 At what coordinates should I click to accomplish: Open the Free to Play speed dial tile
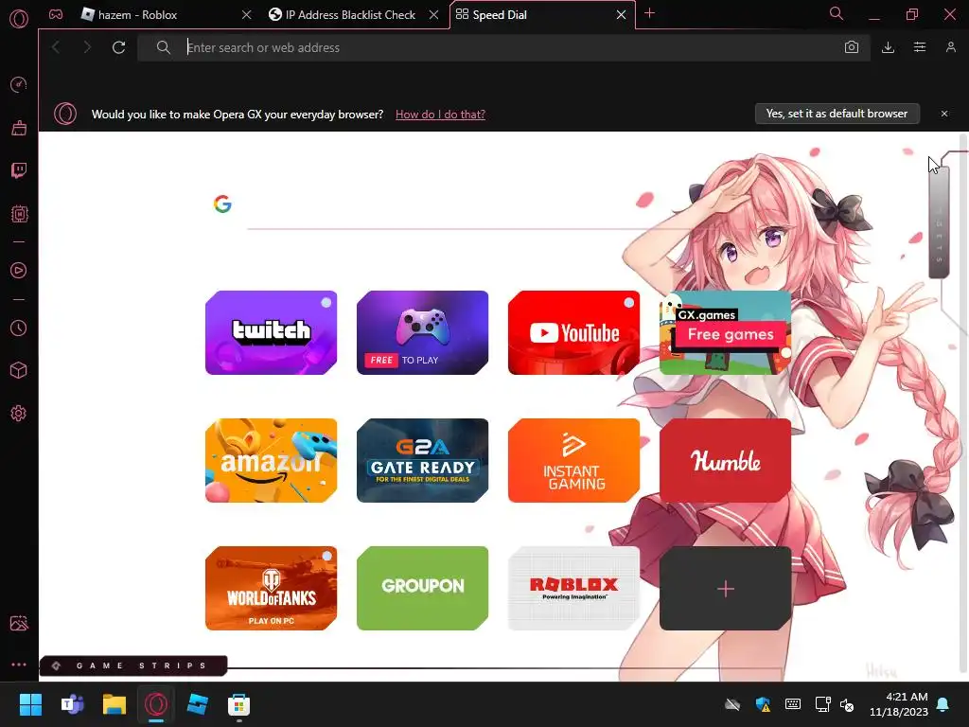coord(423,332)
